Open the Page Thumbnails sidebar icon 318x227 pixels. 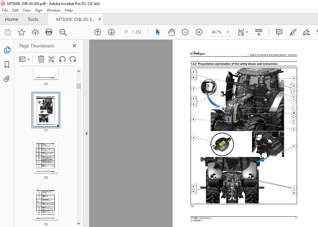pyautogui.click(x=7, y=50)
